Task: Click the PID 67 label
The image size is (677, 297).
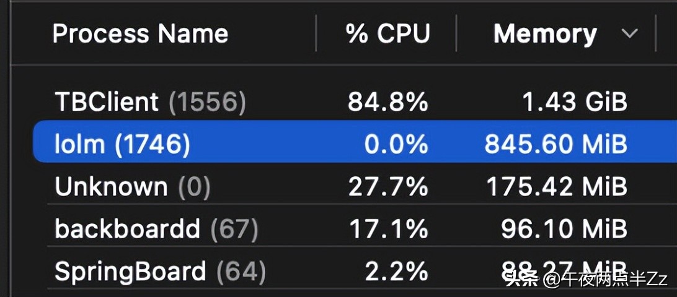Action: (234, 230)
